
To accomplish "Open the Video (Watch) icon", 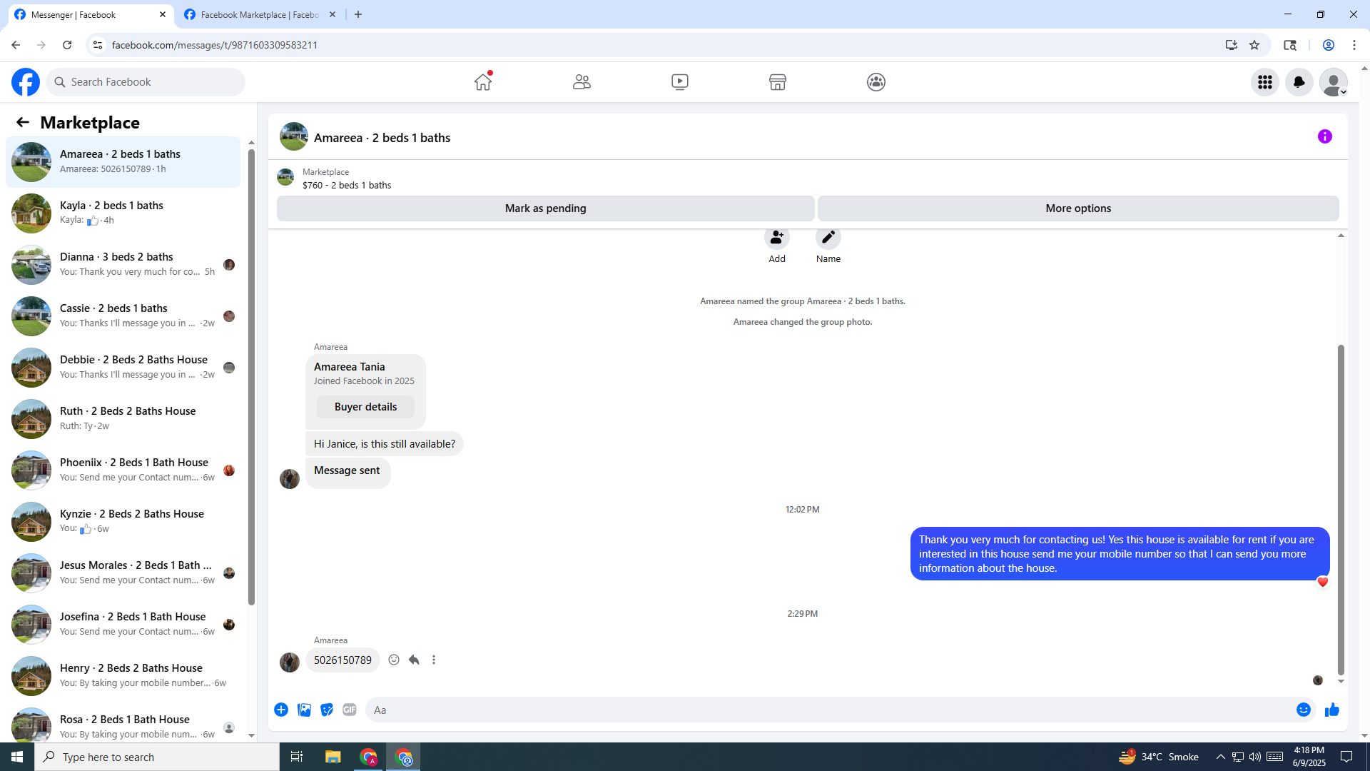I will point(680,82).
